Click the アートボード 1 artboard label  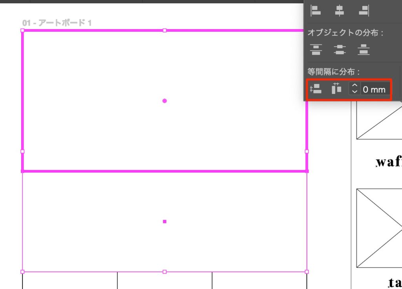[57, 23]
